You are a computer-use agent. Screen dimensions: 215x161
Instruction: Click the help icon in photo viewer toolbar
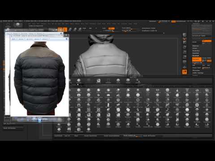point(67,39)
